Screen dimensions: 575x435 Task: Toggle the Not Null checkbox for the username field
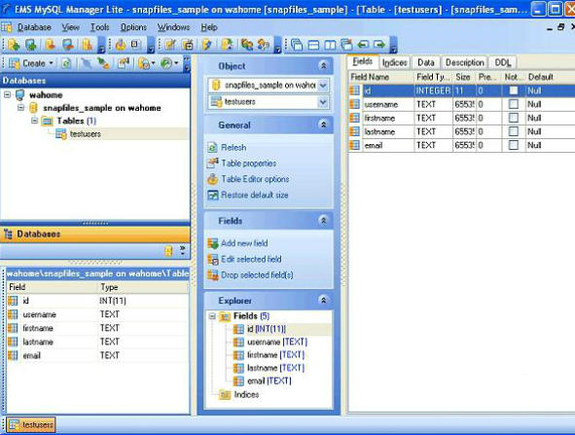(x=514, y=104)
